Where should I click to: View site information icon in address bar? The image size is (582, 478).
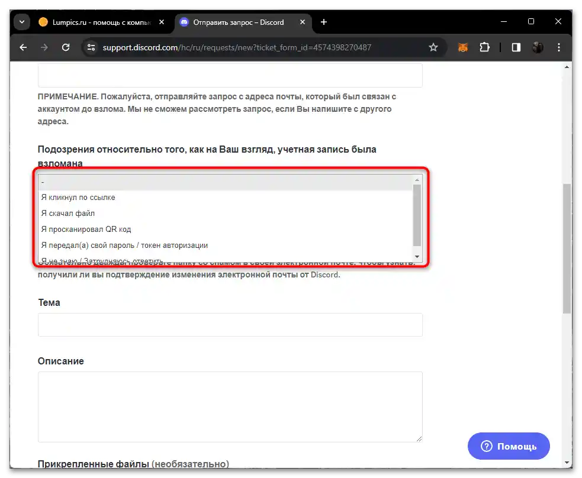click(x=91, y=47)
